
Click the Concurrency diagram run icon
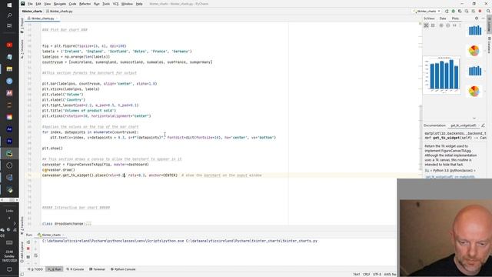[x=474, y=12]
